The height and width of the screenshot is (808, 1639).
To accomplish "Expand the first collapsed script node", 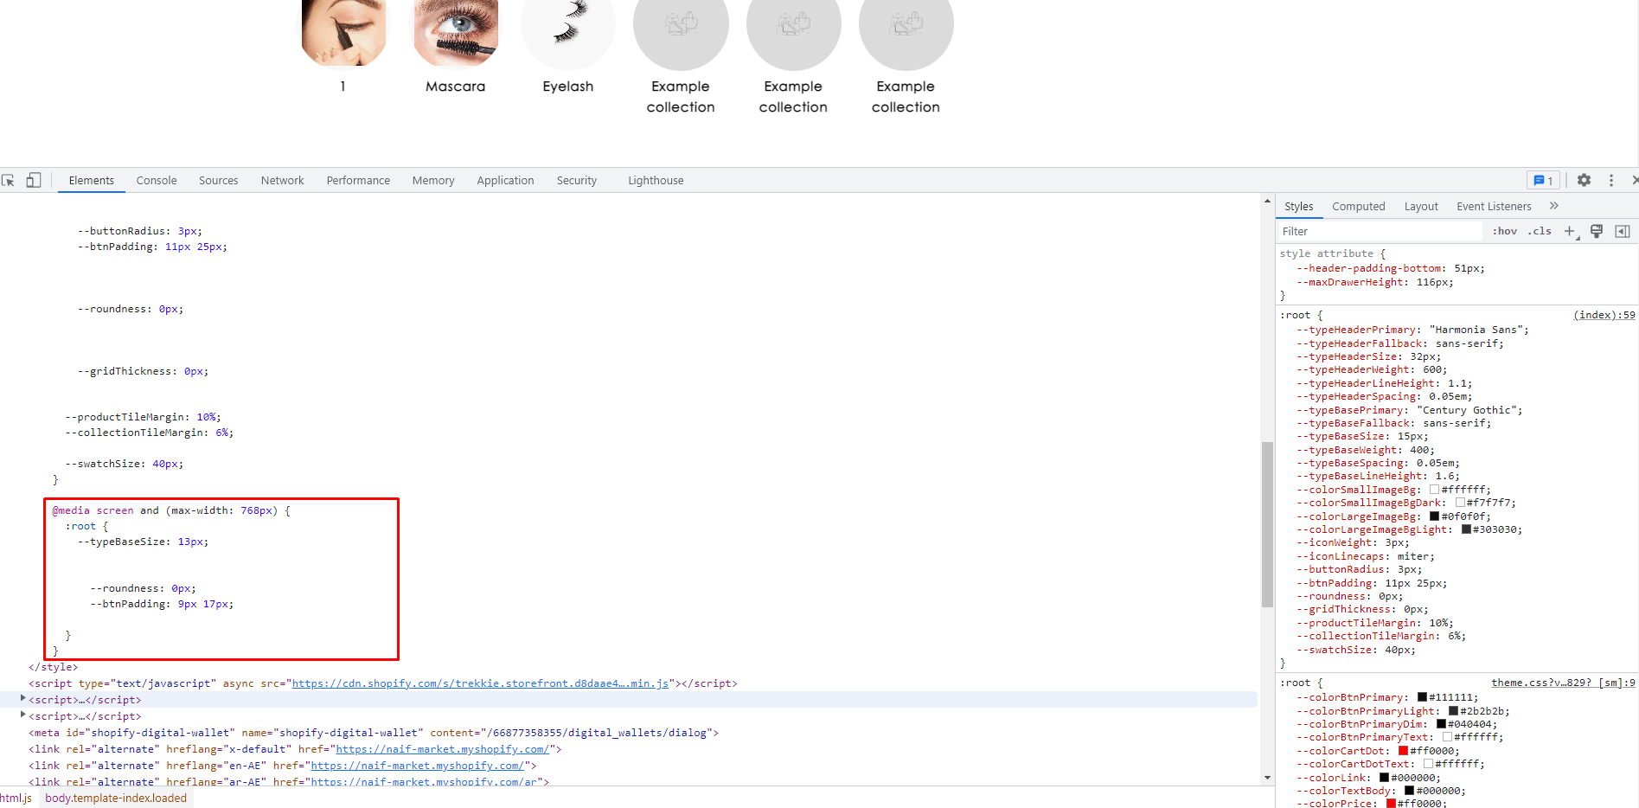I will tap(22, 699).
